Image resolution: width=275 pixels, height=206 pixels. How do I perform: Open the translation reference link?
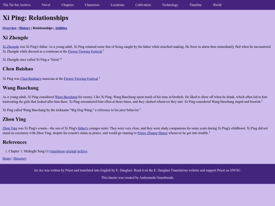pos(58,152)
